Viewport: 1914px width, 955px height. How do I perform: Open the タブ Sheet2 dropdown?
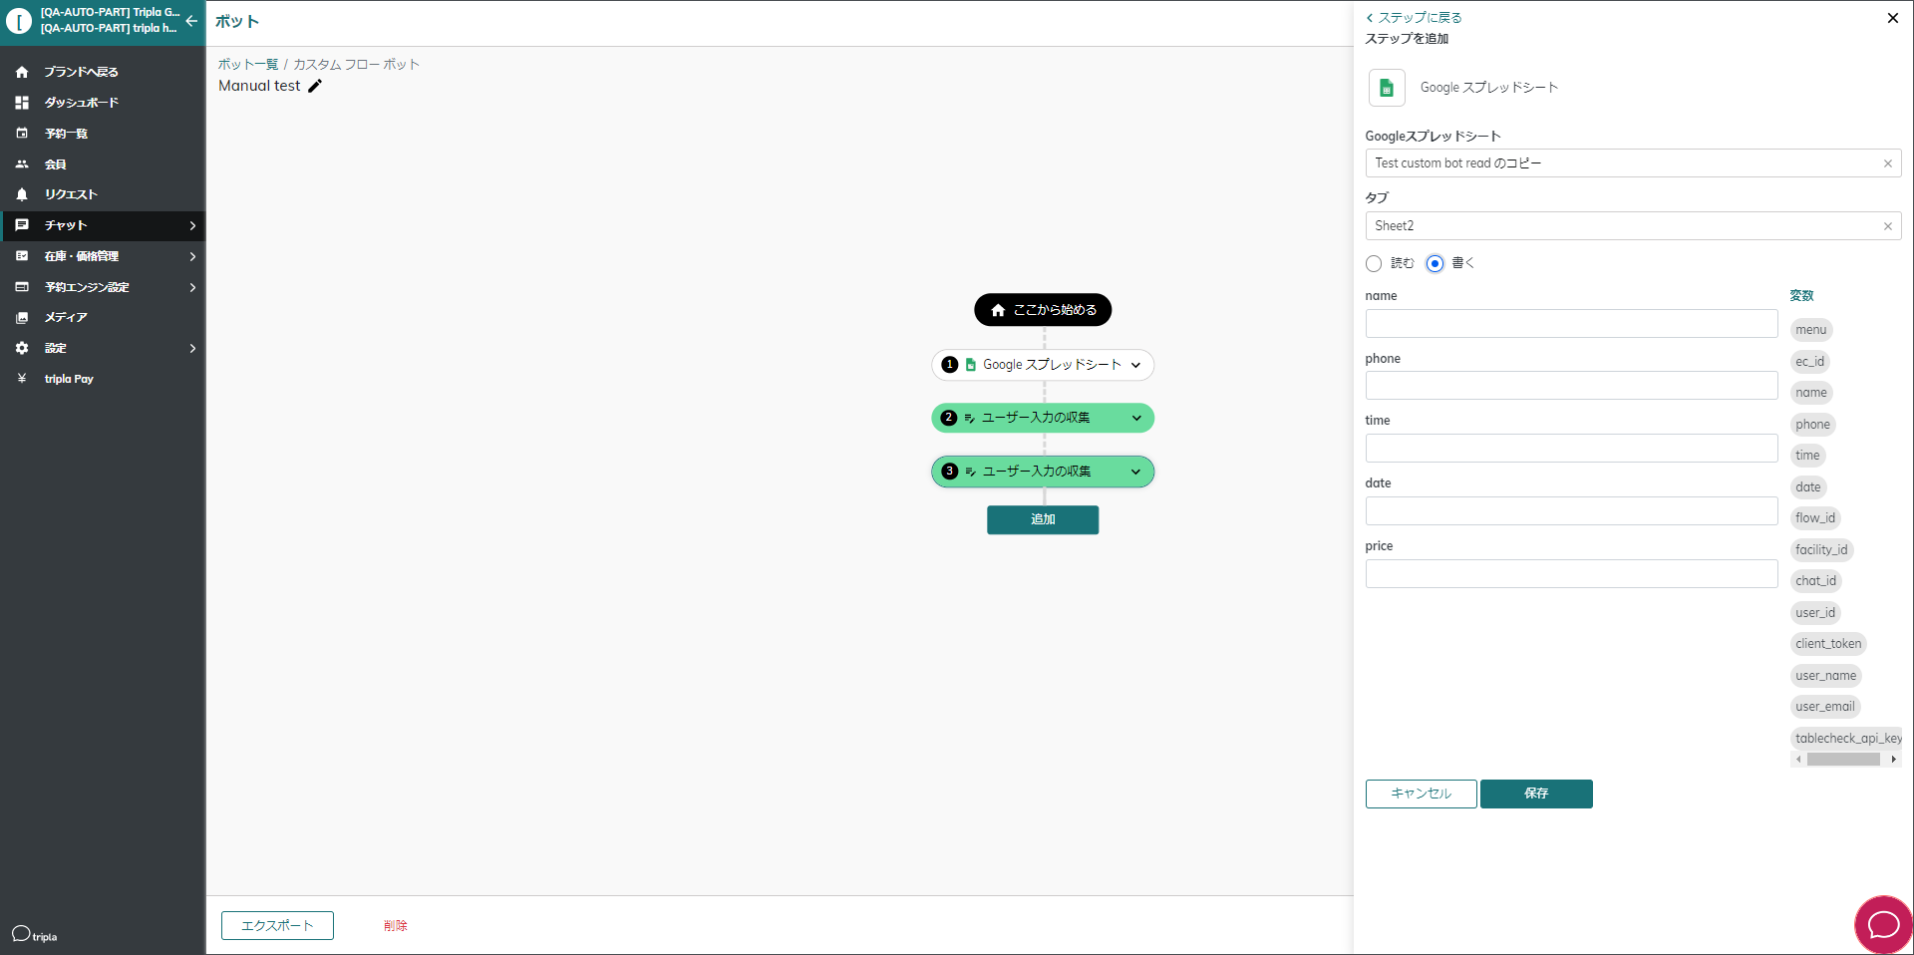(1622, 226)
